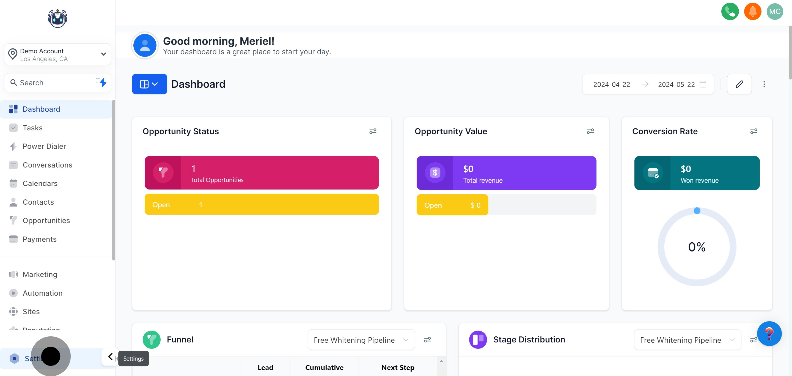
Task: Click the pencil edit dashboard icon
Action: click(x=739, y=84)
